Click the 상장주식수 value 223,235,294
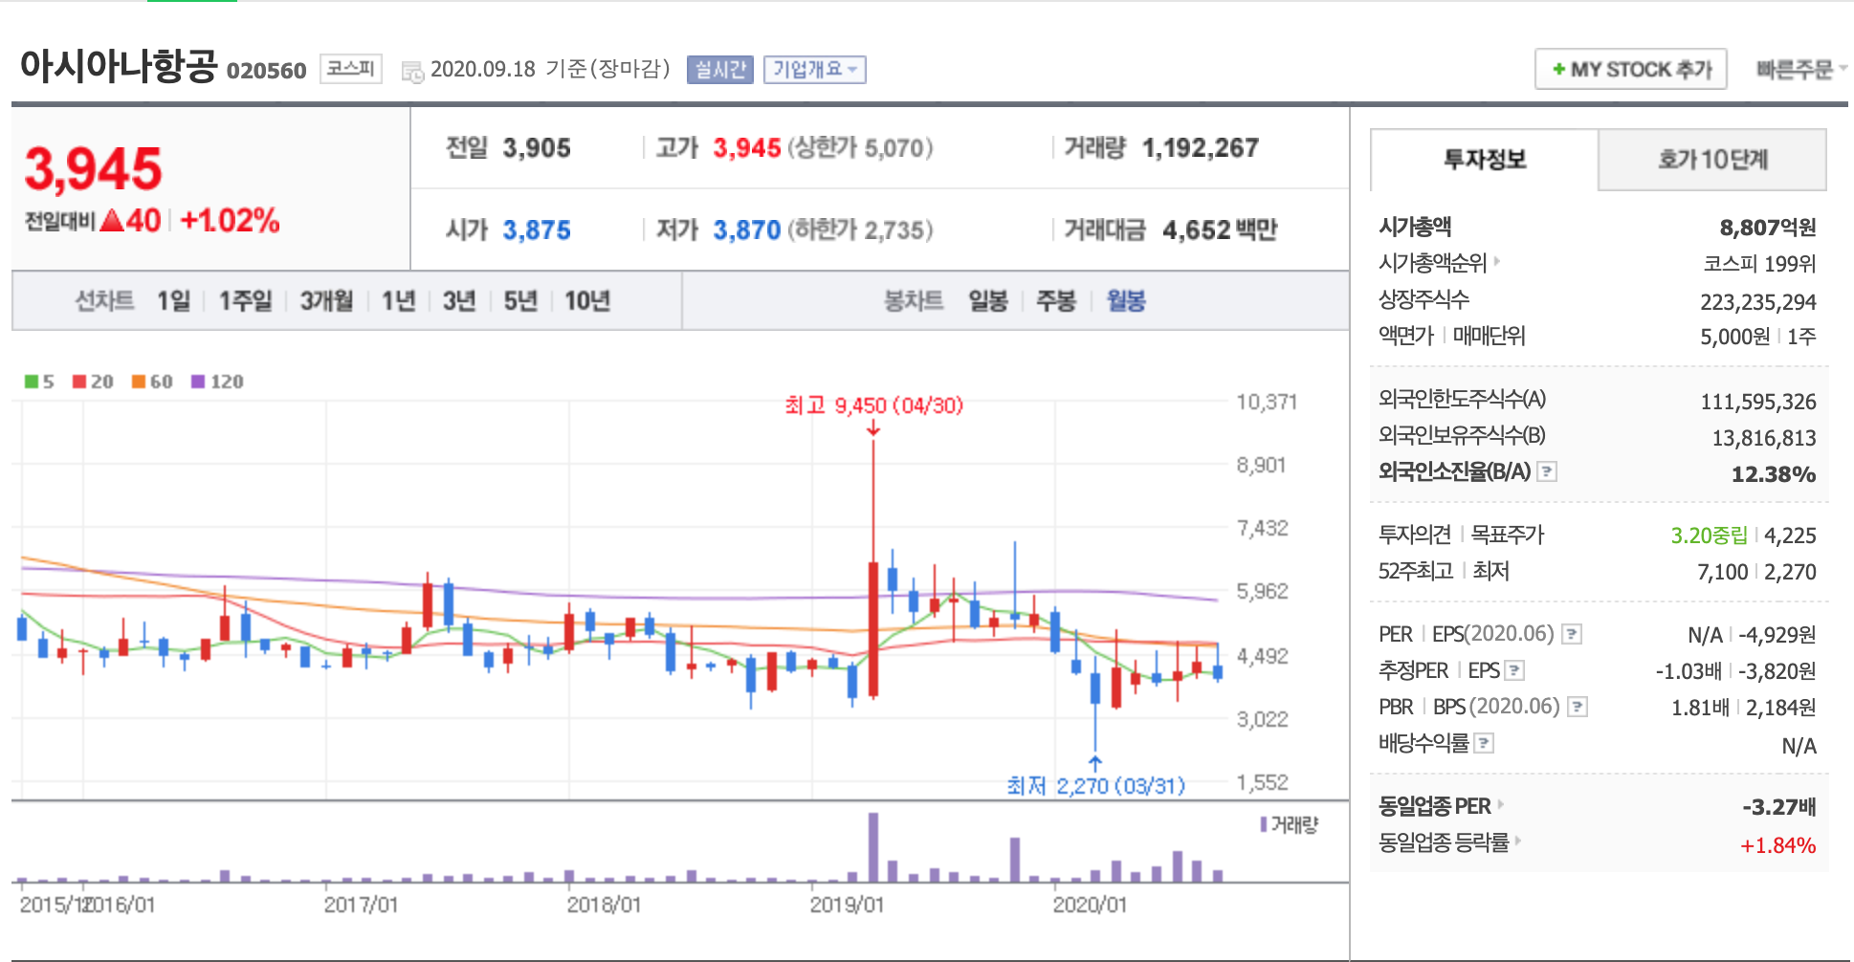 coord(1758,302)
